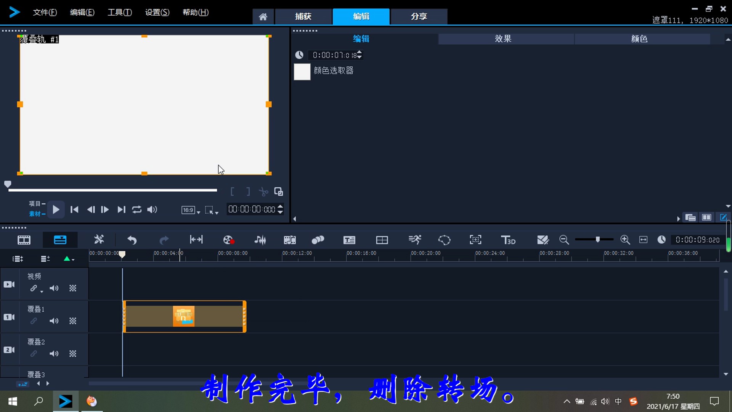Open the 3D Title Editor
The image size is (732, 412).
(x=508, y=240)
